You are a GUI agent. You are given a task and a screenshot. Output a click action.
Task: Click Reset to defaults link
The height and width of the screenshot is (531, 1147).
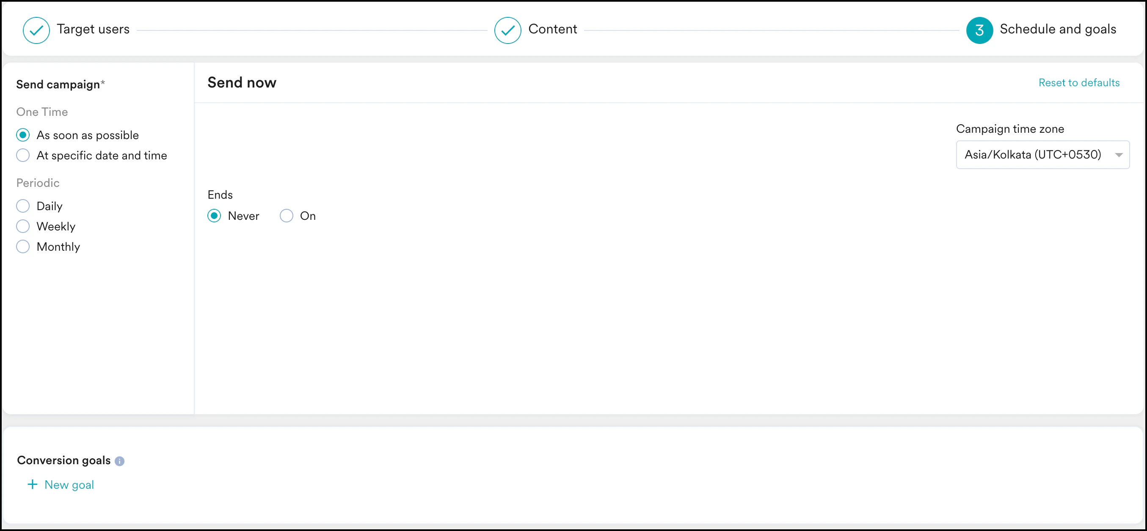pos(1078,83)
